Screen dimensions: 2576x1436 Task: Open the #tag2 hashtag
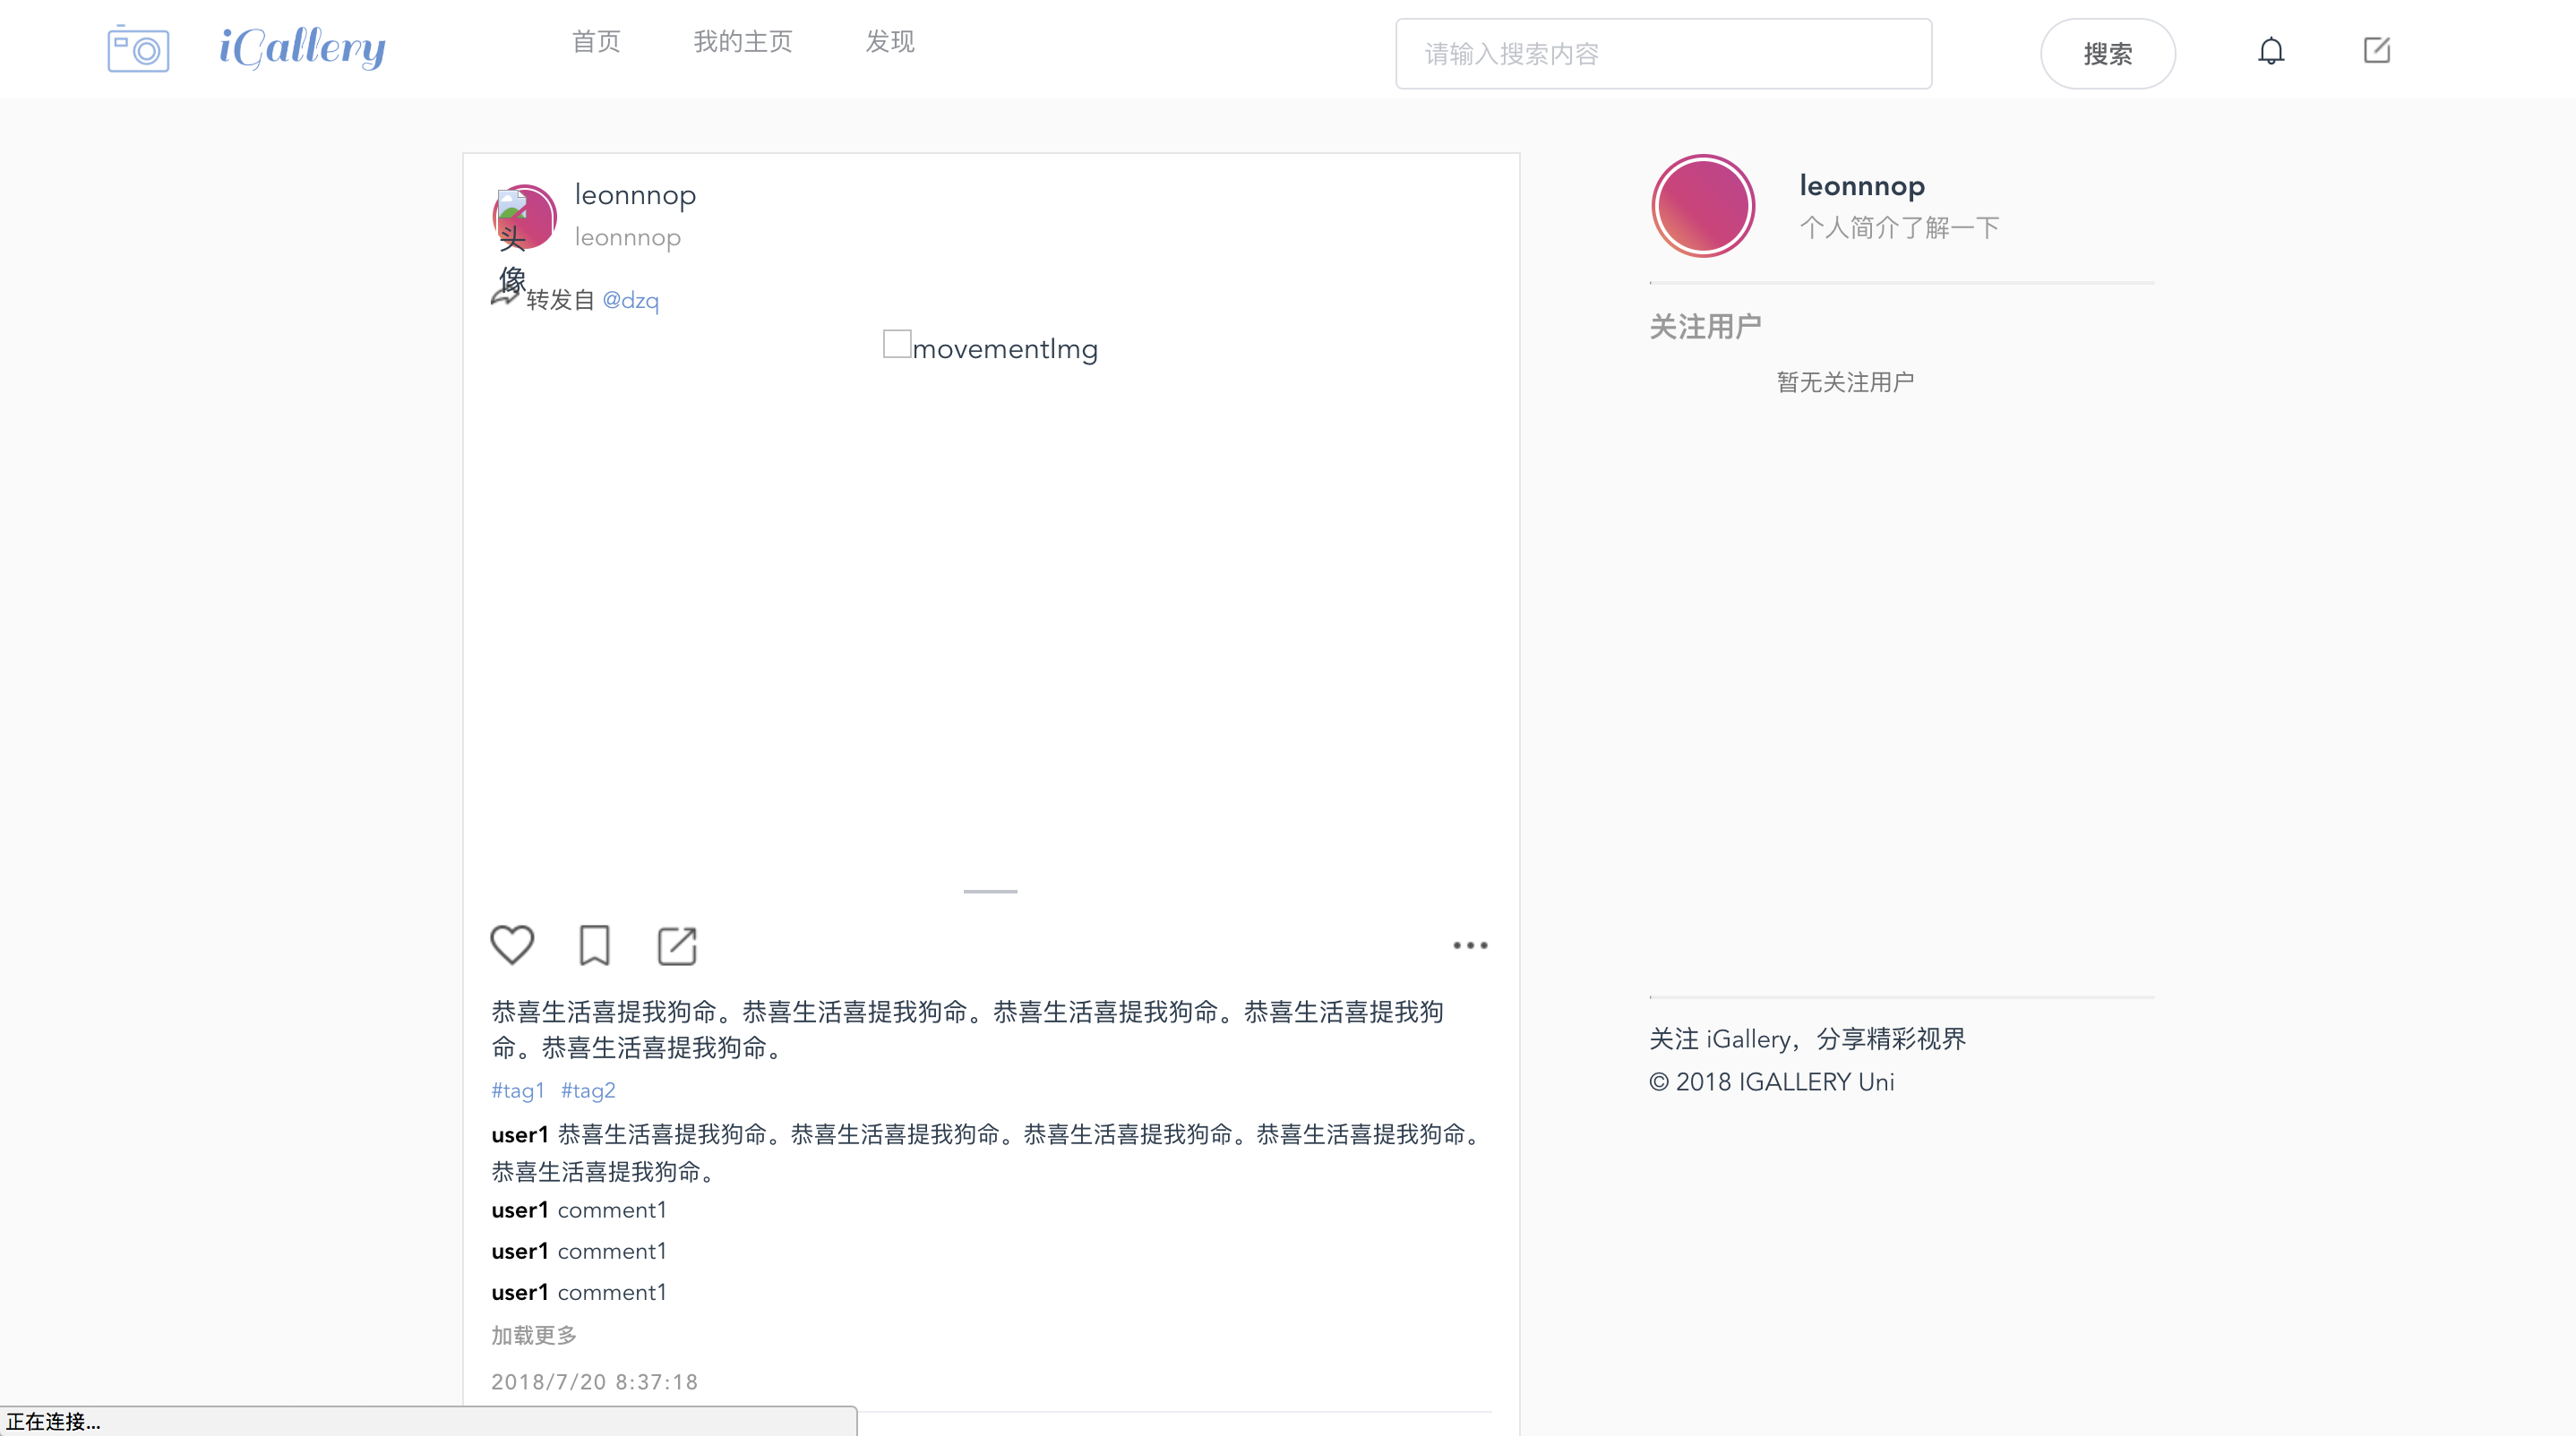tap(588, 1090)
